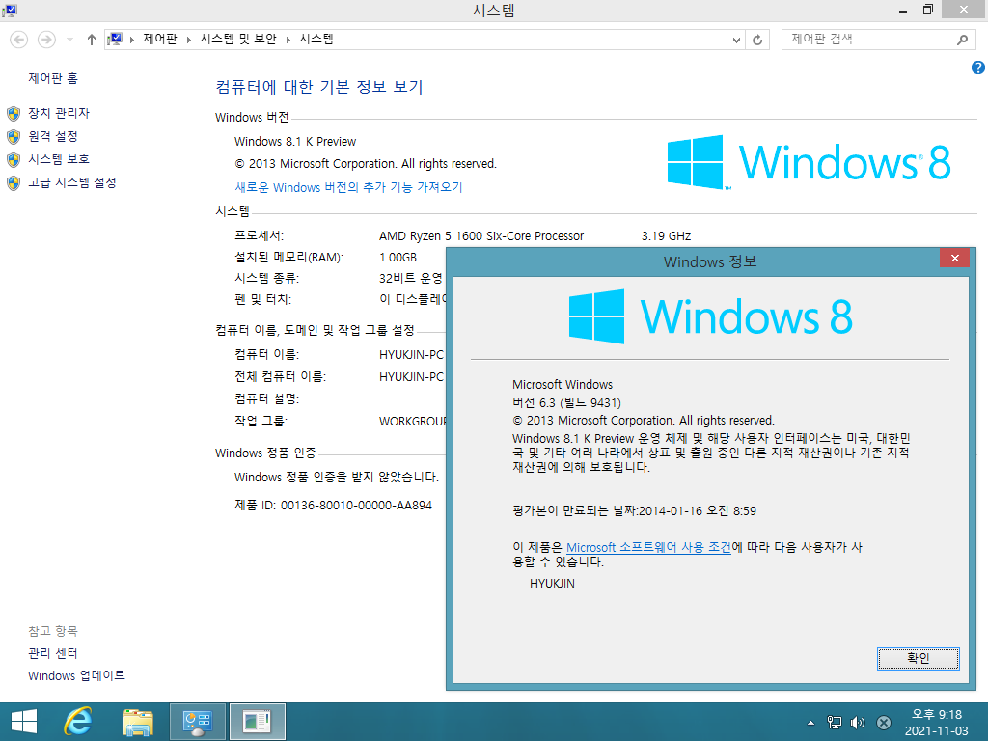Close the Windows 정보 dialog

pyautogui.click(x=954, y=258)
